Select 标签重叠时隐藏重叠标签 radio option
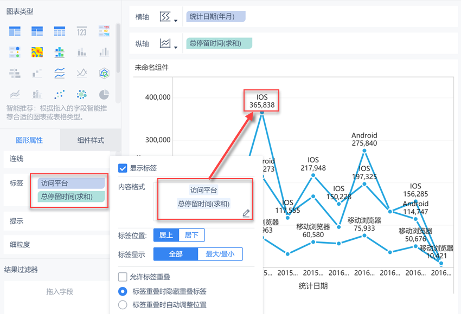Viewport: 461px width, 314px height. click(x=123, y=291)
